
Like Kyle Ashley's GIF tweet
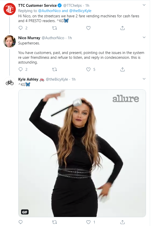(x=88, y=222)
